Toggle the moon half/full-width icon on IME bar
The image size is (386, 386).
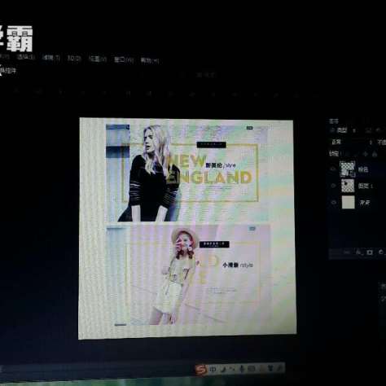[x=223, y=369]
